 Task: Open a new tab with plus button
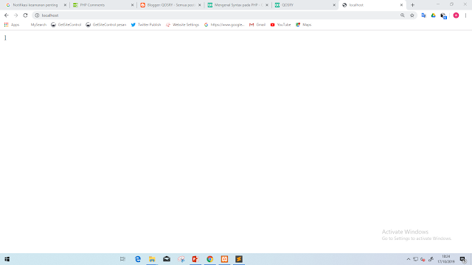pos(413,5)
